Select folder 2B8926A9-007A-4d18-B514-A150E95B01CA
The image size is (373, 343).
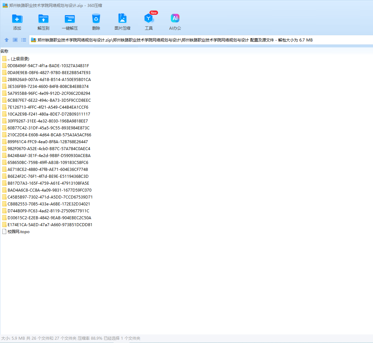click(x=47, y=79)
